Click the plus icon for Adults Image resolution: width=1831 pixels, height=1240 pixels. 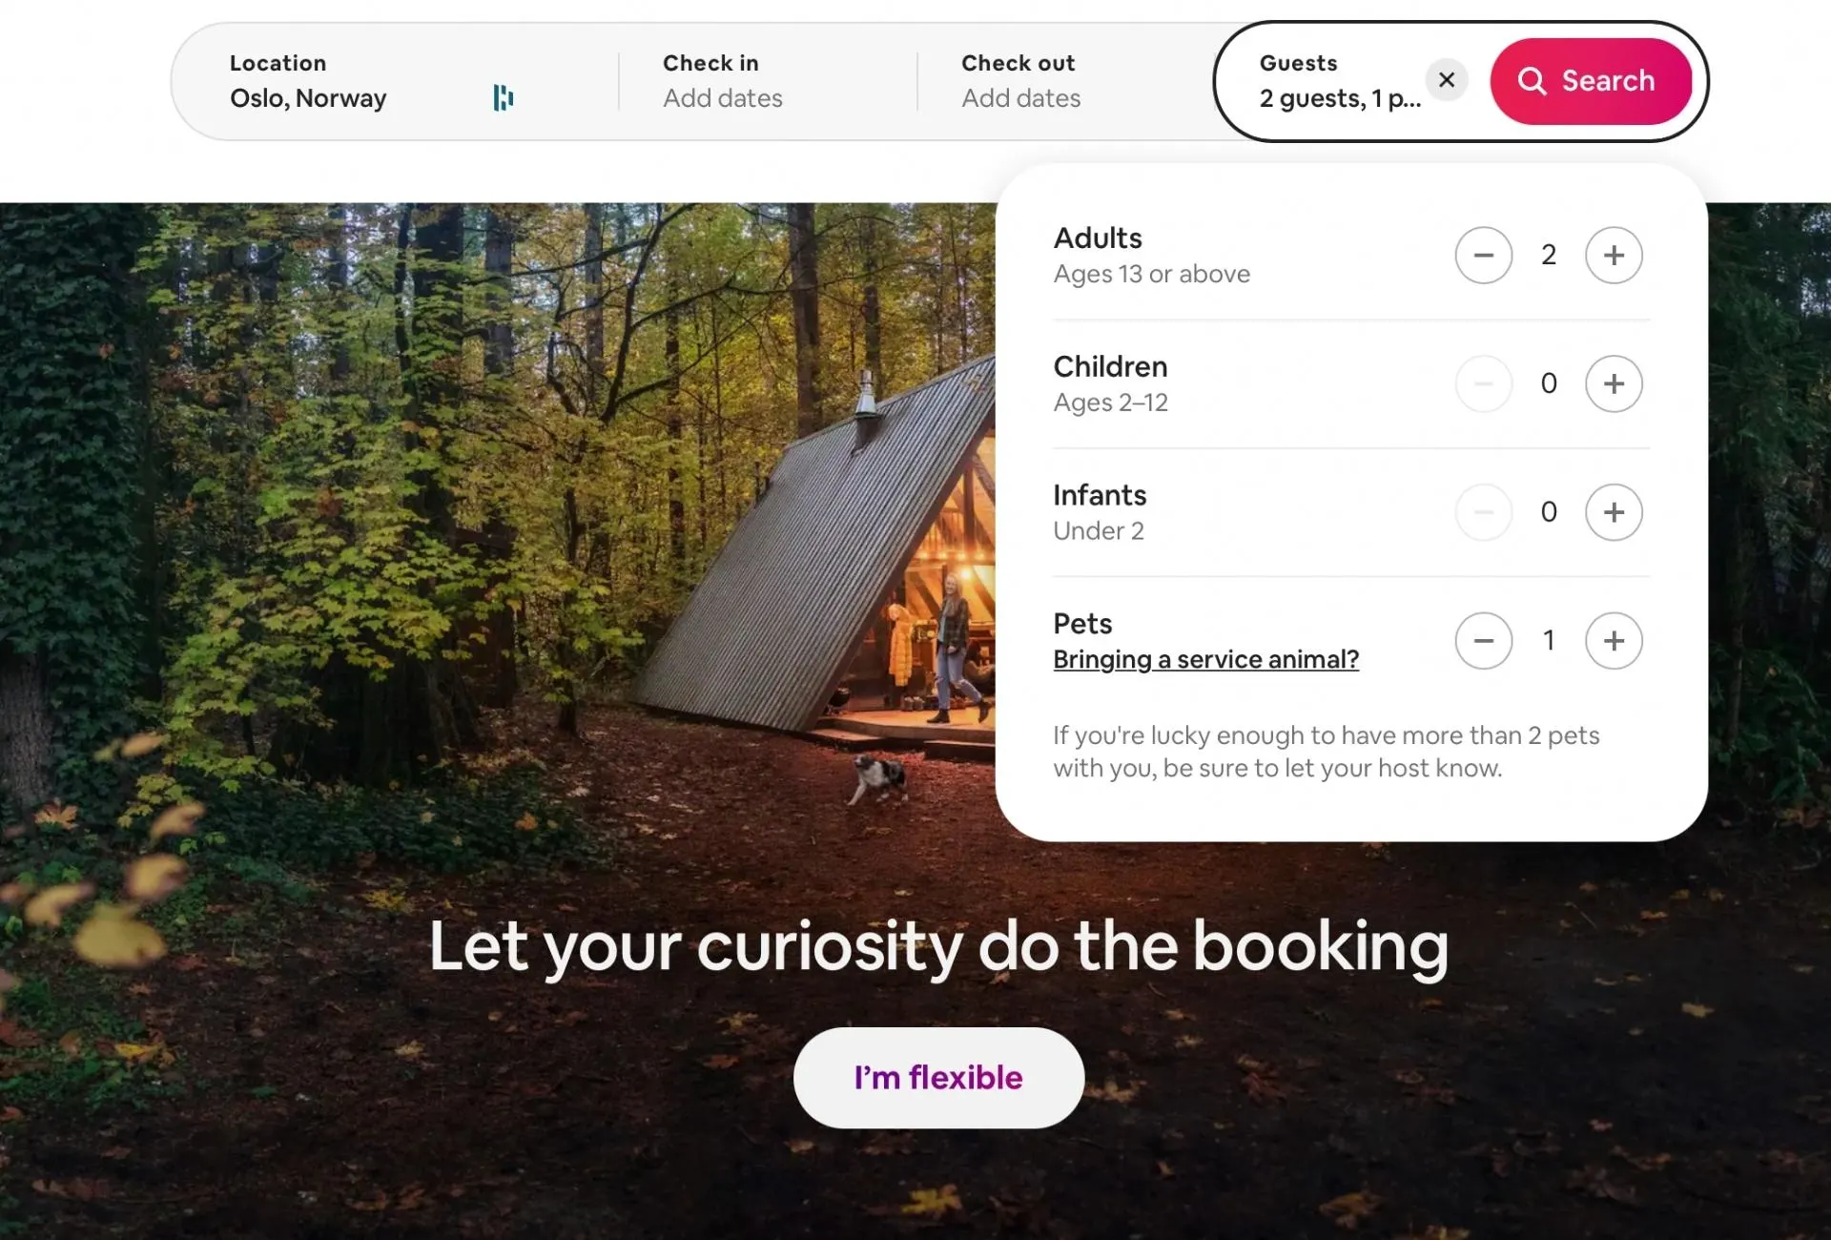click(x=1614, y=255)
